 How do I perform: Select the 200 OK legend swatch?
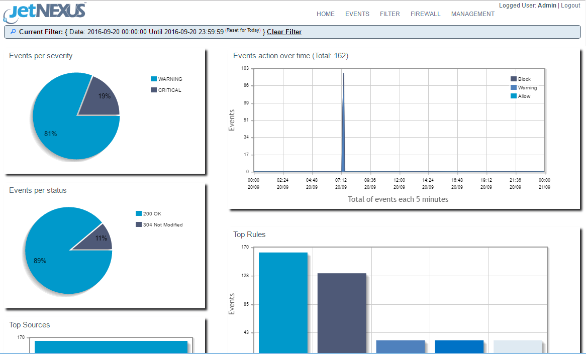tap(139, 213)
